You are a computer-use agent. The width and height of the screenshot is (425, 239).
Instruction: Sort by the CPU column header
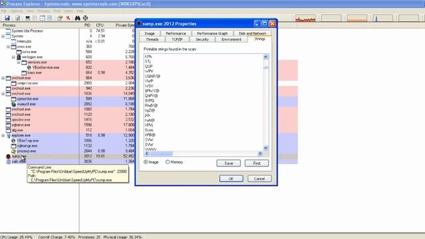tap(100, 25)
